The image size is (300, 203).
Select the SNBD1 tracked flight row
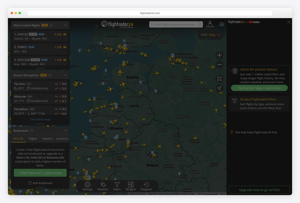[x=40, y=49]
